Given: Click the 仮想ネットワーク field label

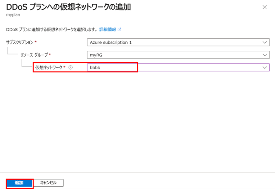Looking at the screenshot, I should (x=49, y=67).
